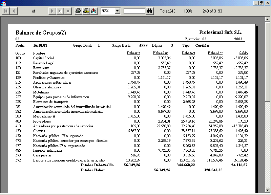Viewport: 271px width, 195px height.
Task: Click the Balance de Grupos(2) title
Action: pyautogui.click(x=41, y=33)
